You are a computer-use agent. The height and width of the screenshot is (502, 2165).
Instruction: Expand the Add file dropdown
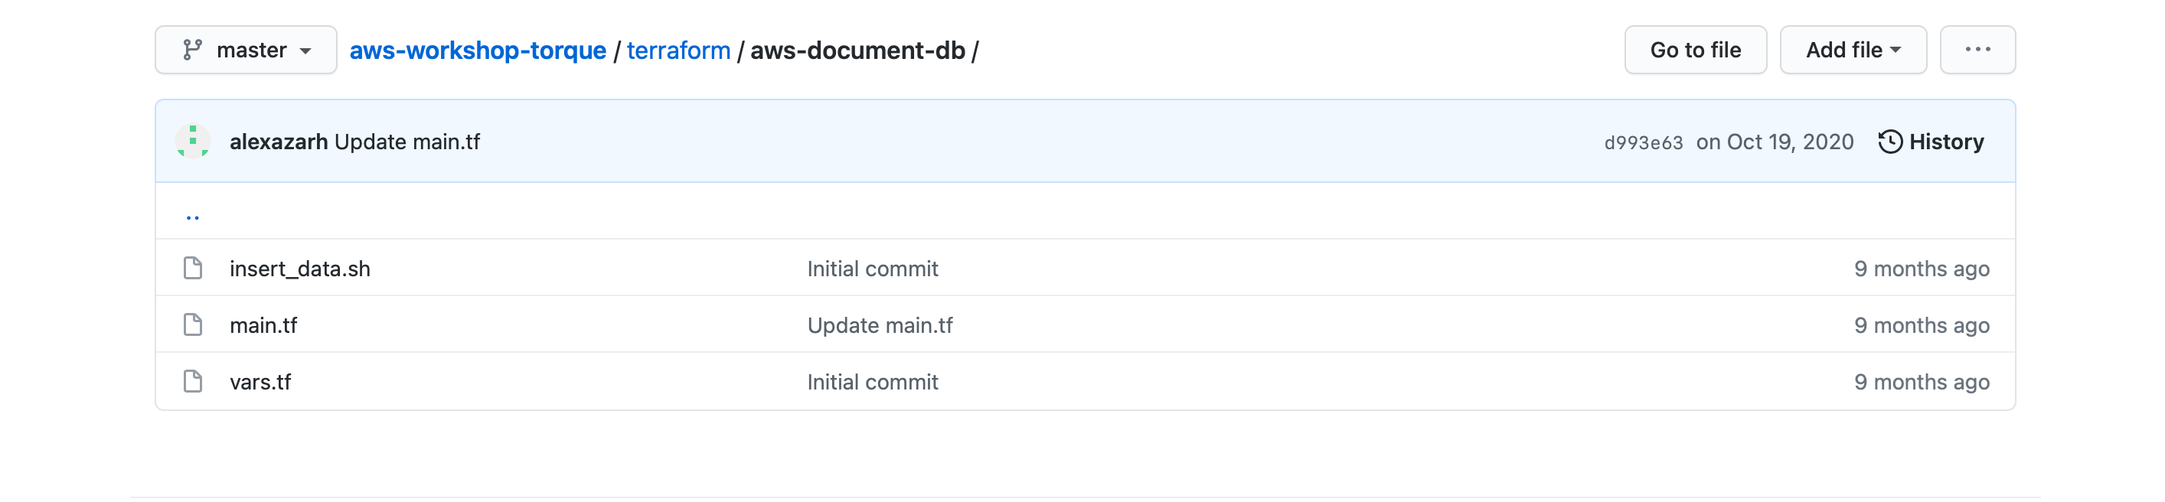pos(1853,51)
